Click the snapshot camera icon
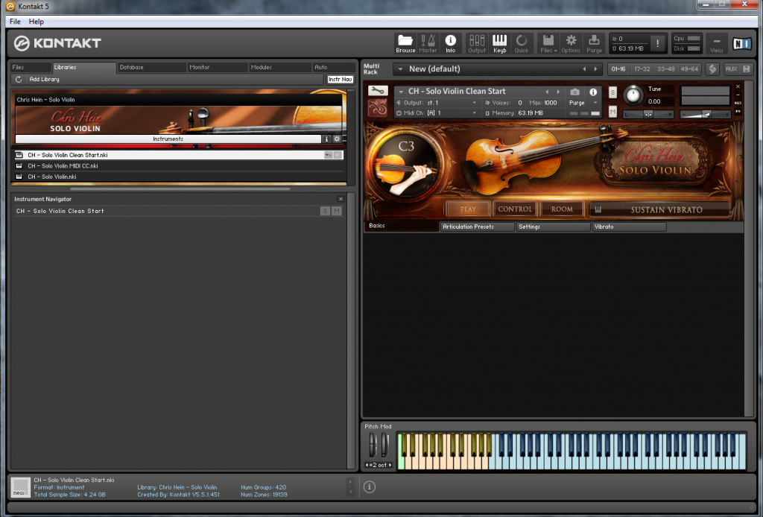 tap(574, 92)
